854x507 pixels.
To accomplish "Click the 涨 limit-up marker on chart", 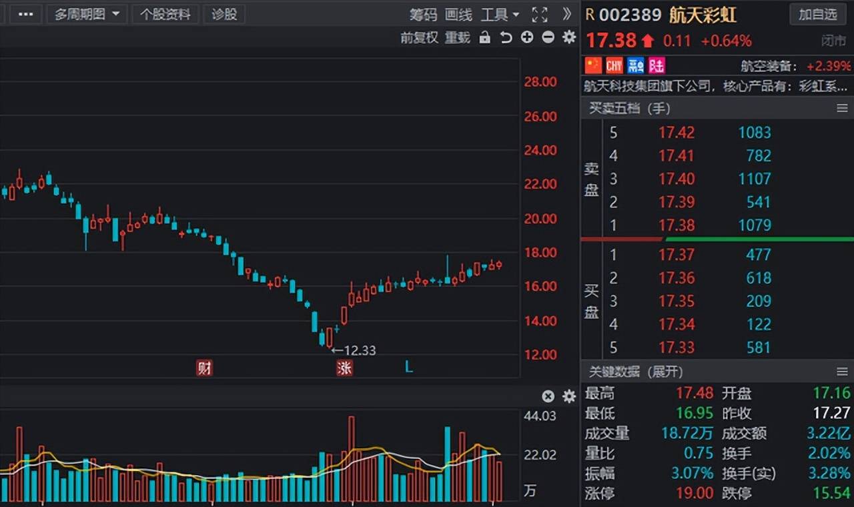I will (x=344, y=367).
